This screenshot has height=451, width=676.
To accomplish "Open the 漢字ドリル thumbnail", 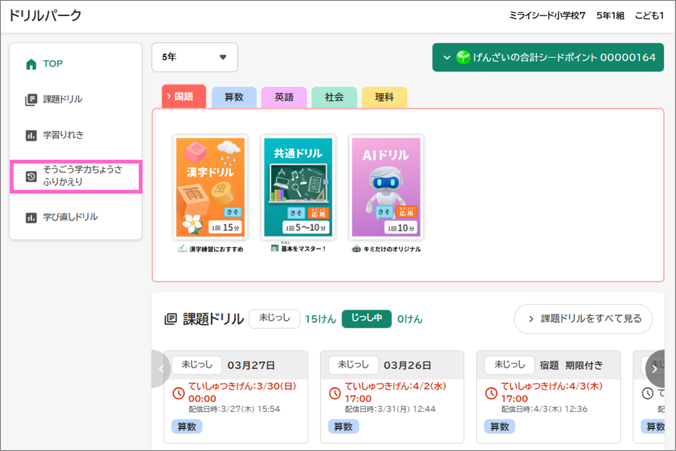I will (210, 187).
